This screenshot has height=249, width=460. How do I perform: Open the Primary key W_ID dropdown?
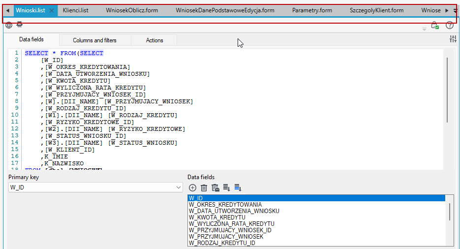95,187
